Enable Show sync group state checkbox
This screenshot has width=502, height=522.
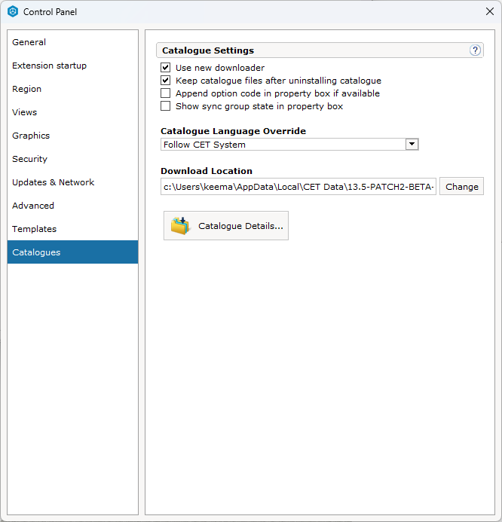(166, 106)
